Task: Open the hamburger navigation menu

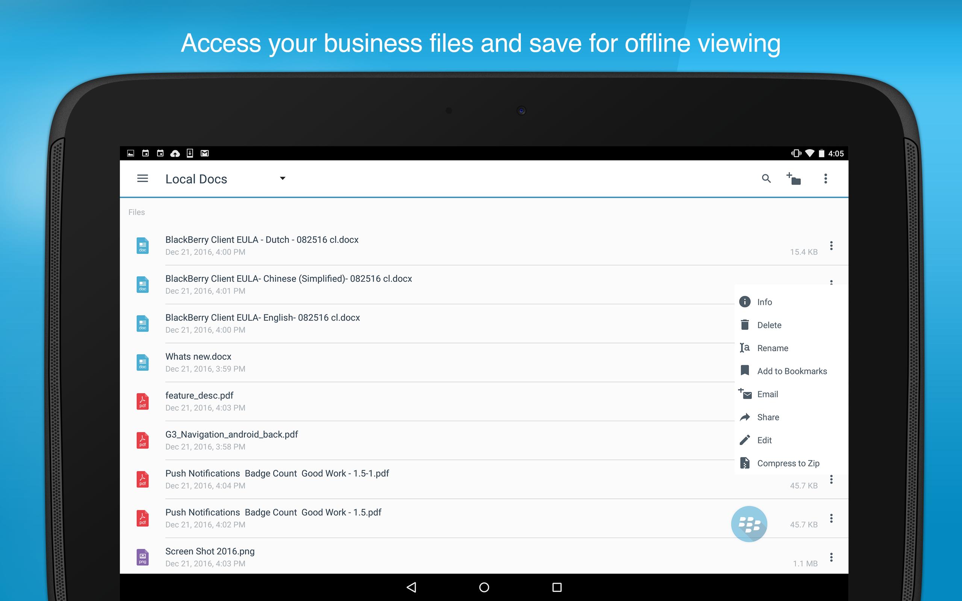Action: tap(142, 178)
